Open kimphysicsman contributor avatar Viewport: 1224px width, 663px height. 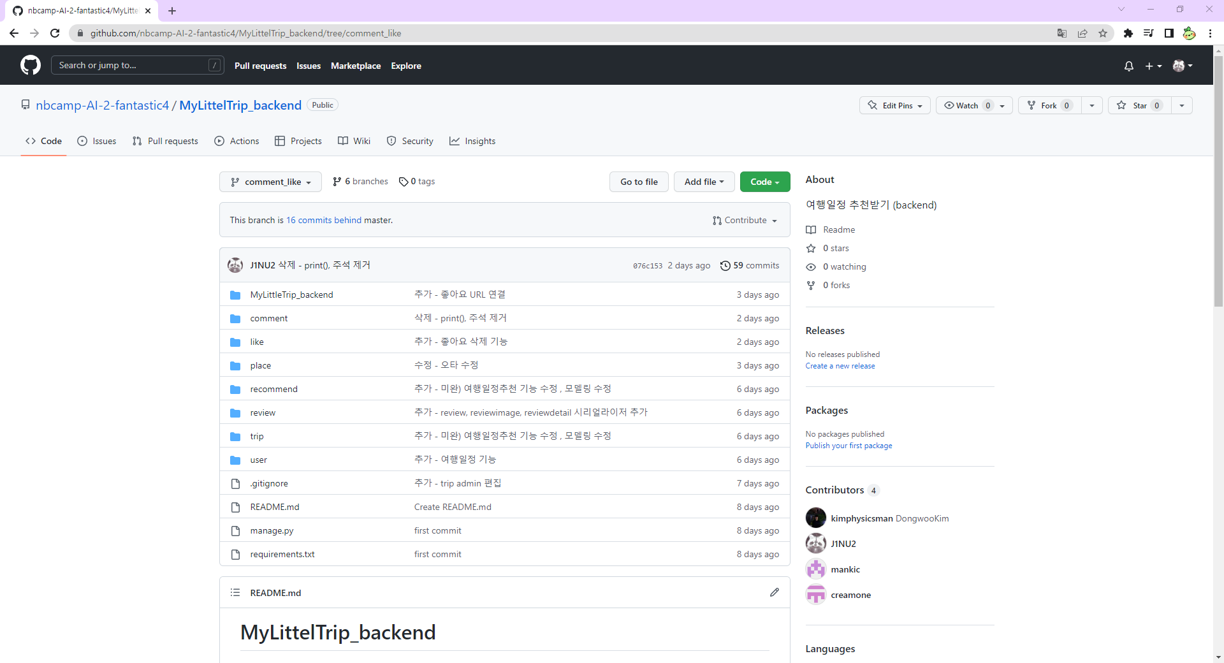click(816, 518)
